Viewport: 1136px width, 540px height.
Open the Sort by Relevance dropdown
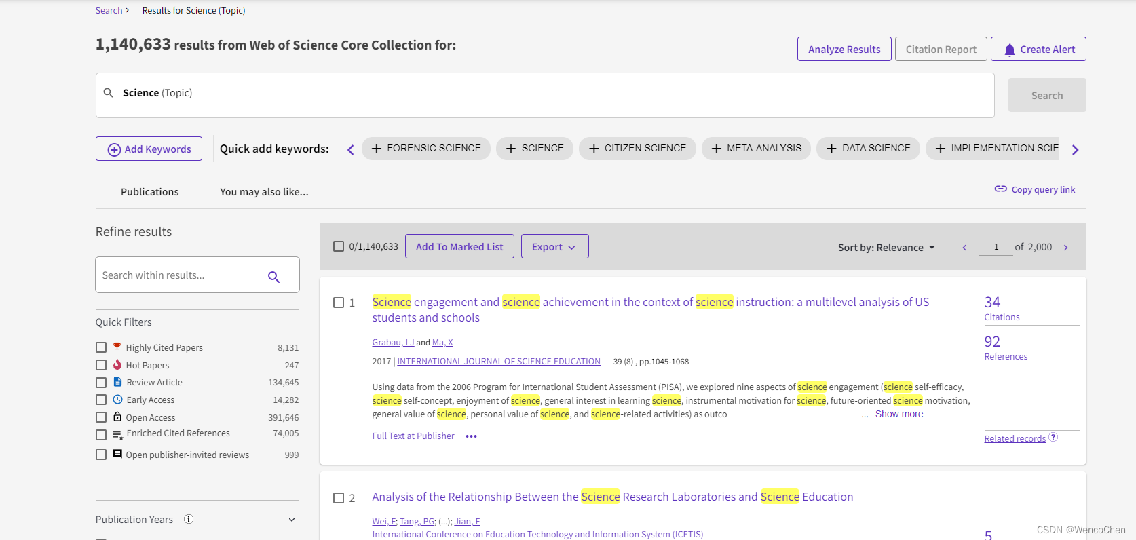coord(886,248)
